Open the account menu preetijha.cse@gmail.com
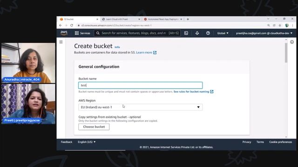298x167 pixels. pyautogui.click(x=264, y=33)
